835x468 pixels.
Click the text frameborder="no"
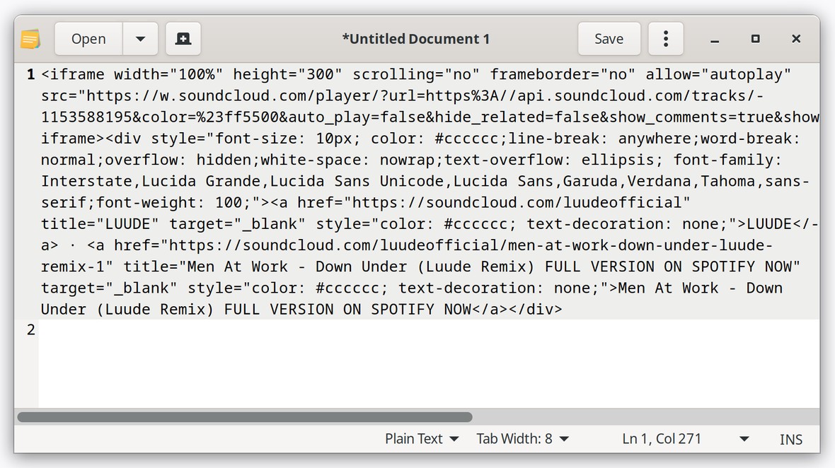click(563, 74)
